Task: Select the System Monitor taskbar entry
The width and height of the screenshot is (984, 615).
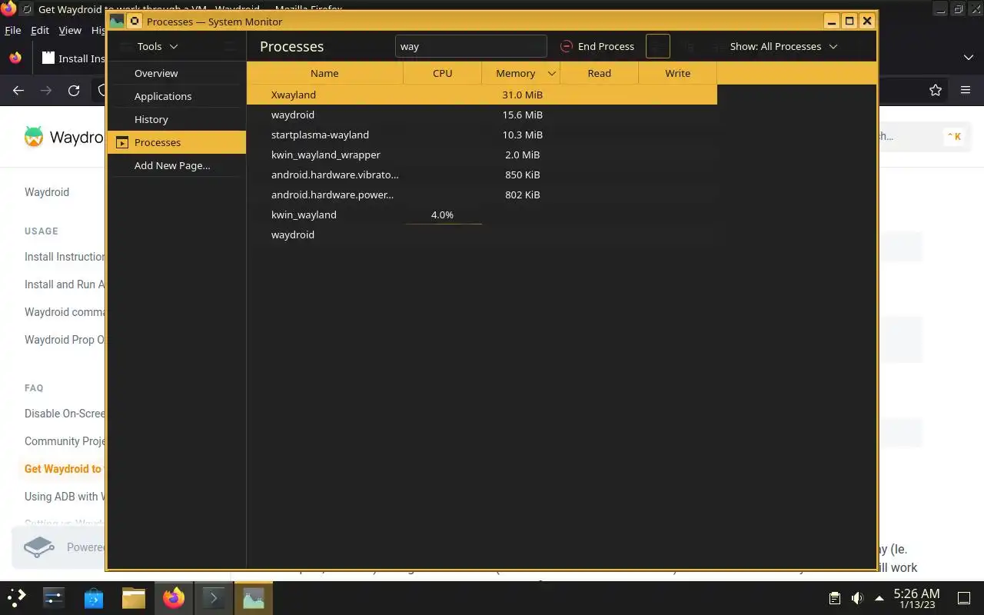Action: pos(253,597)
